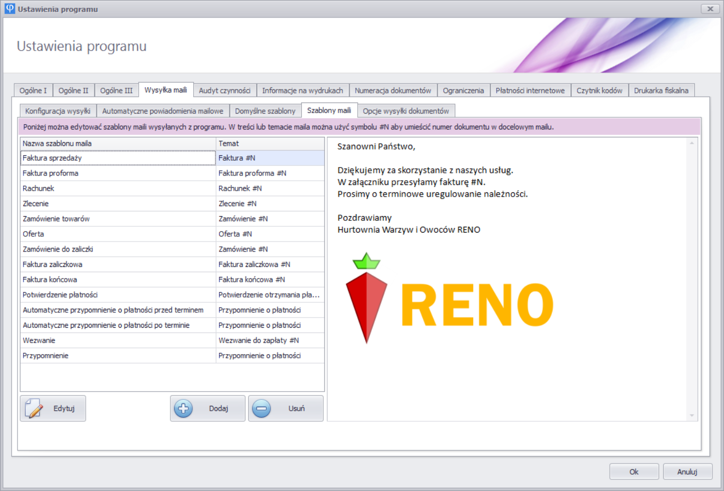Switch to the Ogólne I tab
This screenshot has height=491, width=724.
pyautogui.click(x=33, y=90)
